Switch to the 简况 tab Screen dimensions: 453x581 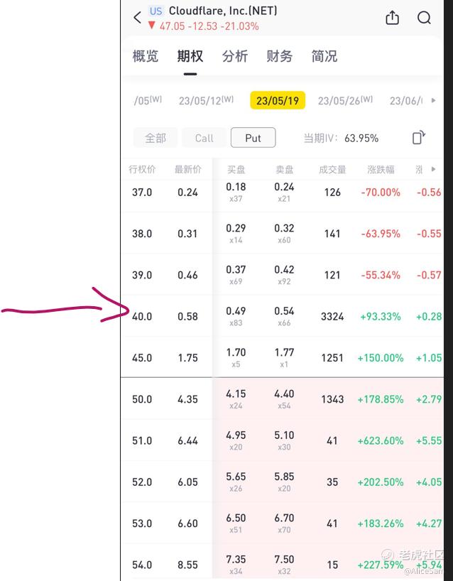(324, 56)
